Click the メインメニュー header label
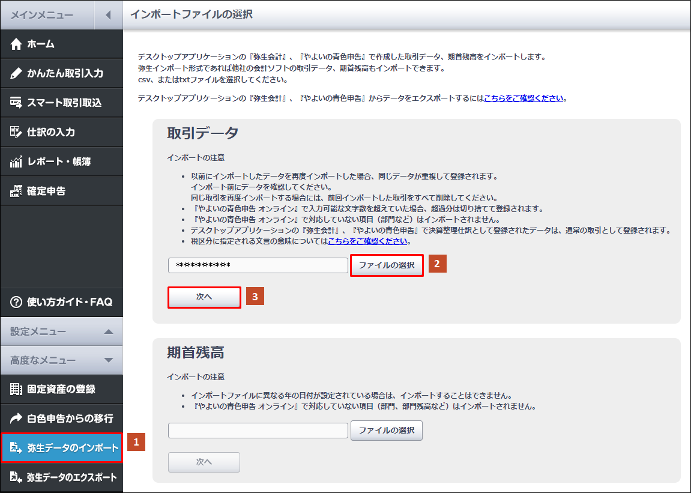The height and width of the screenshot is (493, 691). [x=42, y=15]
